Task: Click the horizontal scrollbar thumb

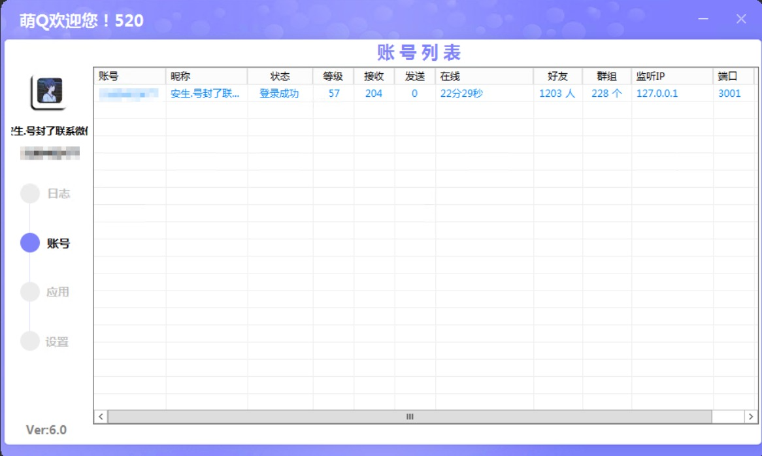Action: [410, 417]
